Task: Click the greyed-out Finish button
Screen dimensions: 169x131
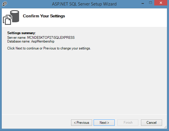Action: click(128, 123)
